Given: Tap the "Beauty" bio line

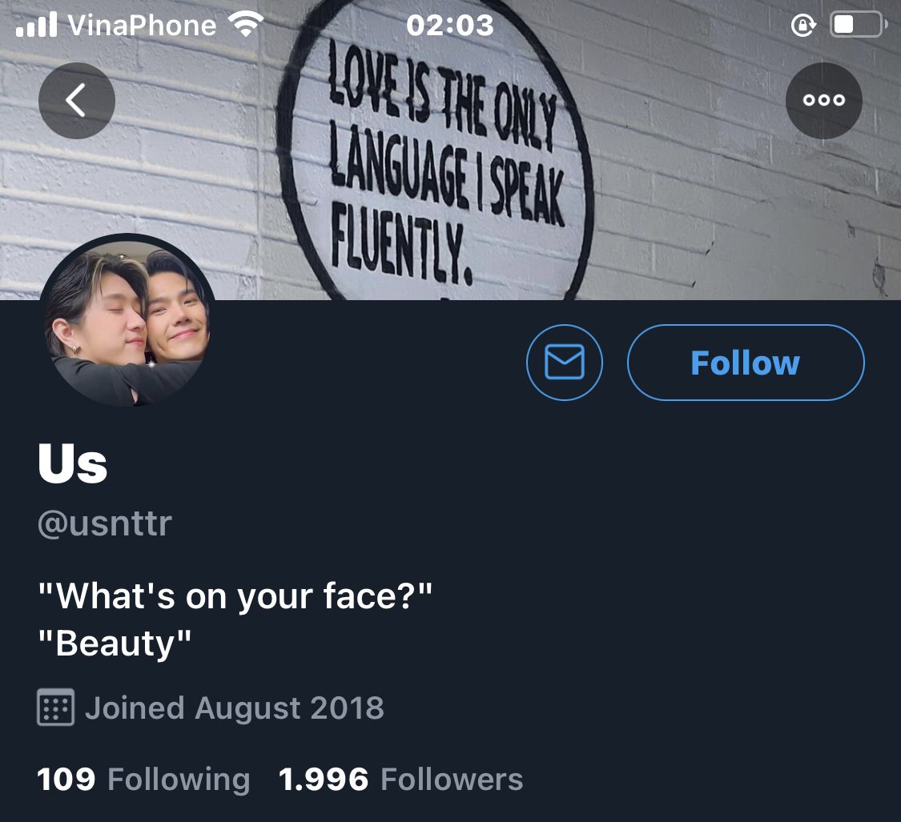Looking at the screenshot, I should [115, 644].
